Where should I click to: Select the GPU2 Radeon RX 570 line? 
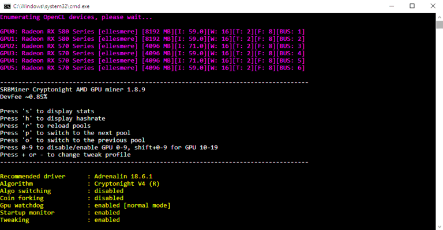(x=152, y=46)
